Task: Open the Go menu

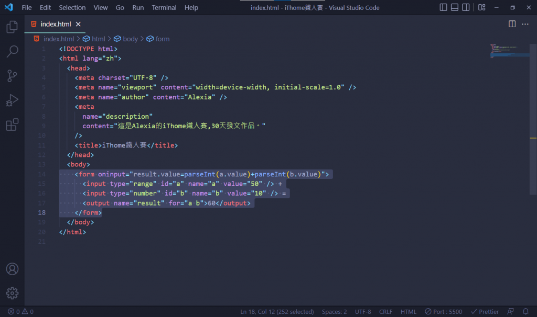Action: coord(120,7)
